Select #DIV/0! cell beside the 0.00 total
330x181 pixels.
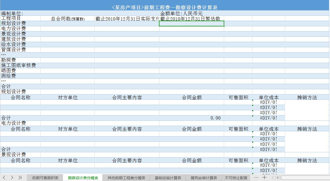(x=269, y=118)
